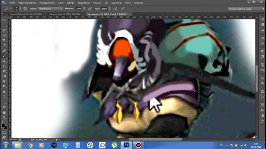The image size is (266, 149).
Task: Select the Lasso tool
Action: [x=4, y=30]
